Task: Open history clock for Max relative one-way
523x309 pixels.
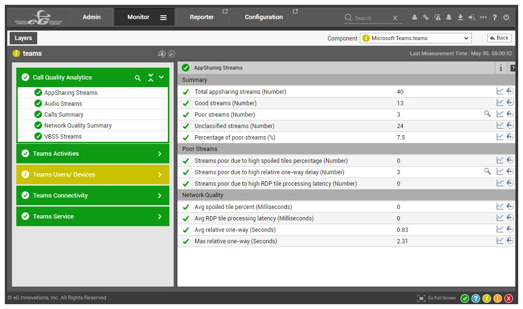Action: [510, 240]
